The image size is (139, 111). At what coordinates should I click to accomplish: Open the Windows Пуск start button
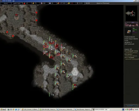3,109
